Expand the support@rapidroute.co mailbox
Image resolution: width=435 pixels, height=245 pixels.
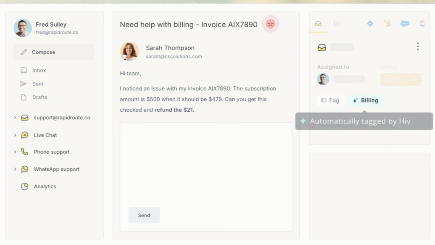(15, 118)
